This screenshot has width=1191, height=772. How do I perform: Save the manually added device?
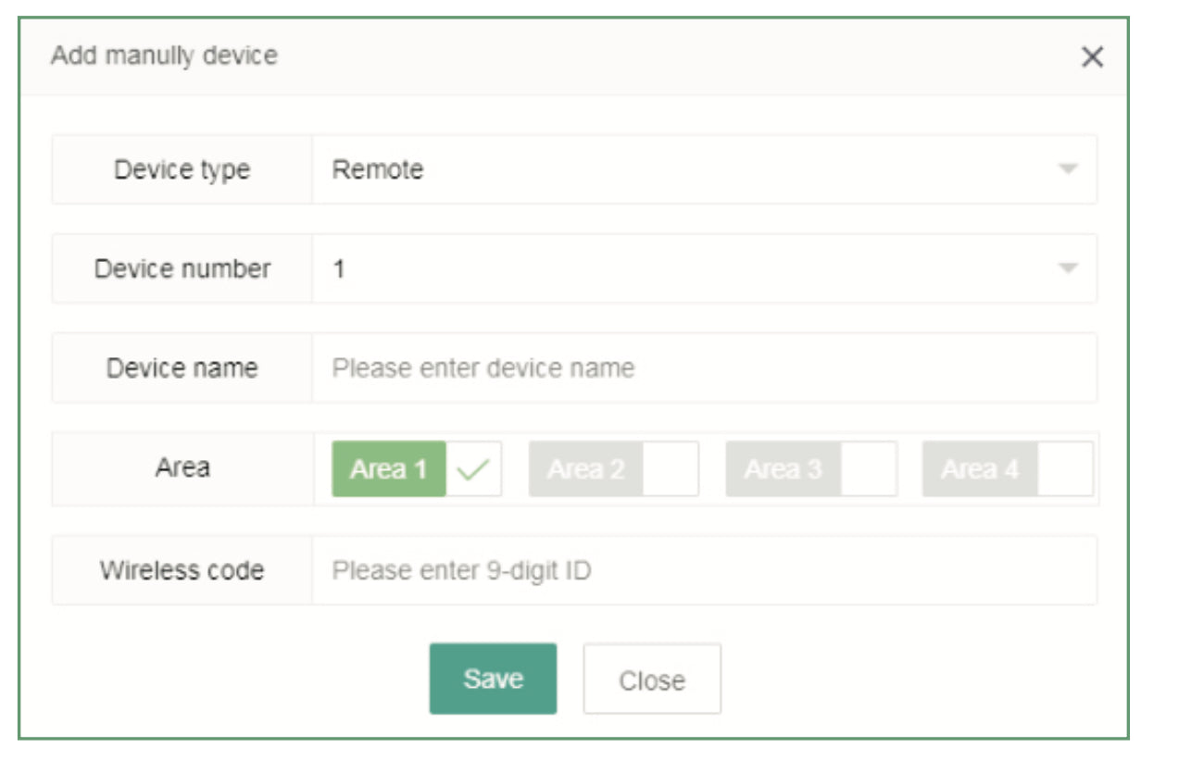click(494, 678)
